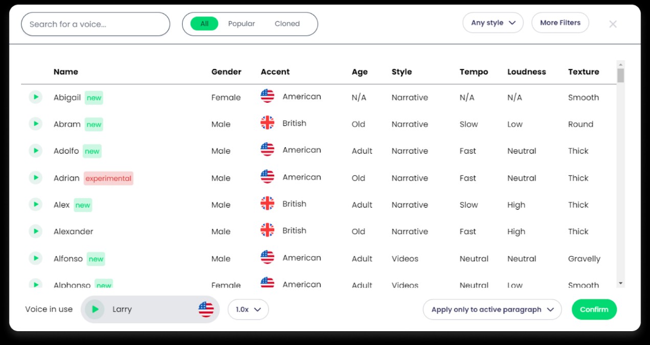Viewport: 650px width, 345px height.
Task: Click the American flag in Adolfo's row
Action: (x=267, y=150)
